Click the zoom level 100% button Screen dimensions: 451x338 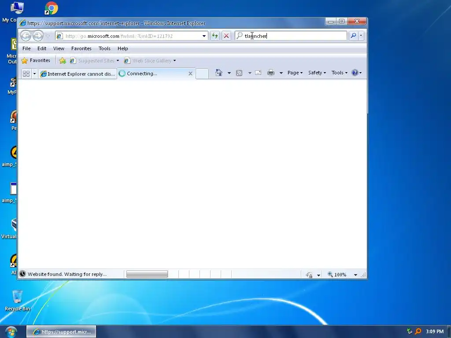[337, 275]
